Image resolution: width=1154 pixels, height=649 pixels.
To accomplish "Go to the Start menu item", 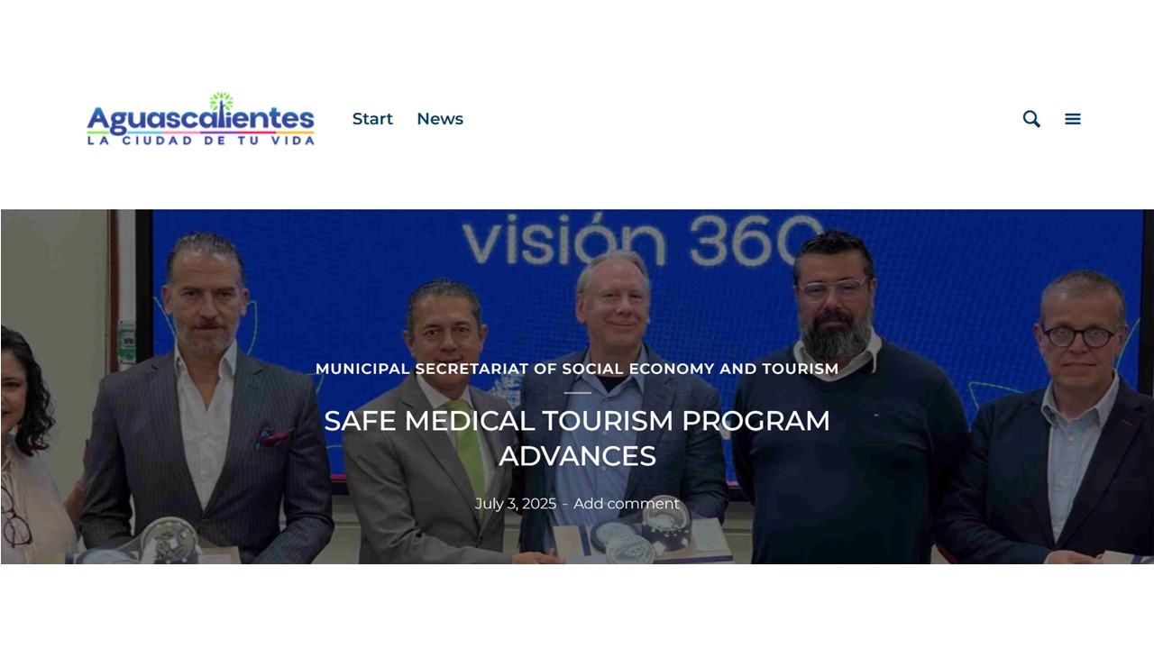I will [372, 119].
